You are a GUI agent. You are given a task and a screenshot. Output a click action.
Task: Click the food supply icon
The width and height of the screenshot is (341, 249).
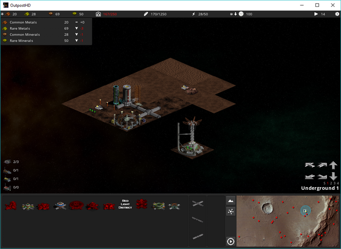pyautogui.click(x=146, y=14)
